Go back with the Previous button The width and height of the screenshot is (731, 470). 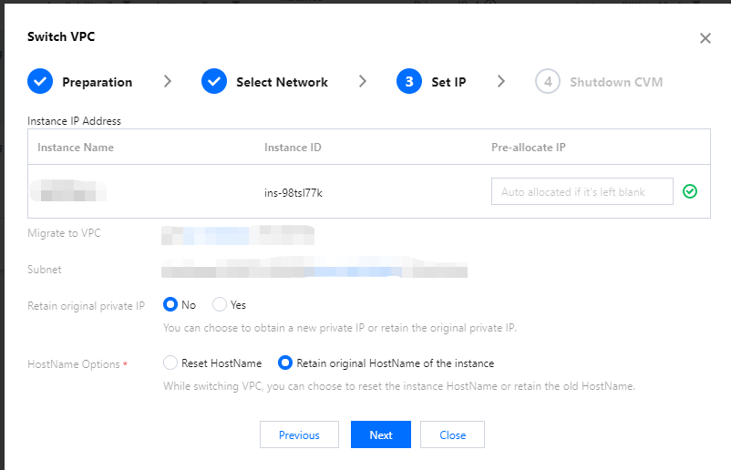[299, 434]
